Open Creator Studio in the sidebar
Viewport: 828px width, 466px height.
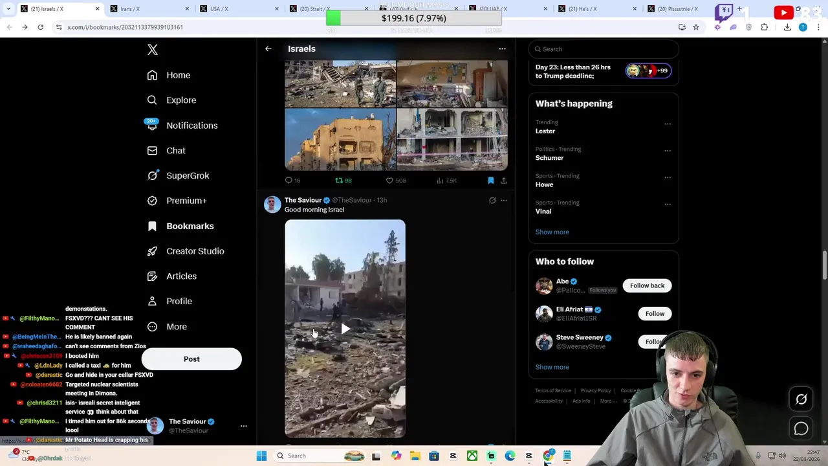pos(186,251)
